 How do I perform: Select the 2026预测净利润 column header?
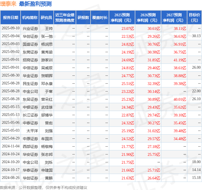click(x=148, y=18)
